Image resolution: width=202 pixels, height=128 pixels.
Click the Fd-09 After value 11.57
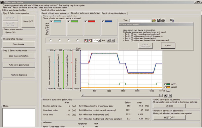click(x=140, y=110)
